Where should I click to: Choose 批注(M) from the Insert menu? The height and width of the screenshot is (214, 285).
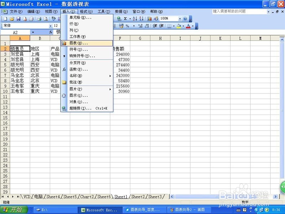click(87, 82)
